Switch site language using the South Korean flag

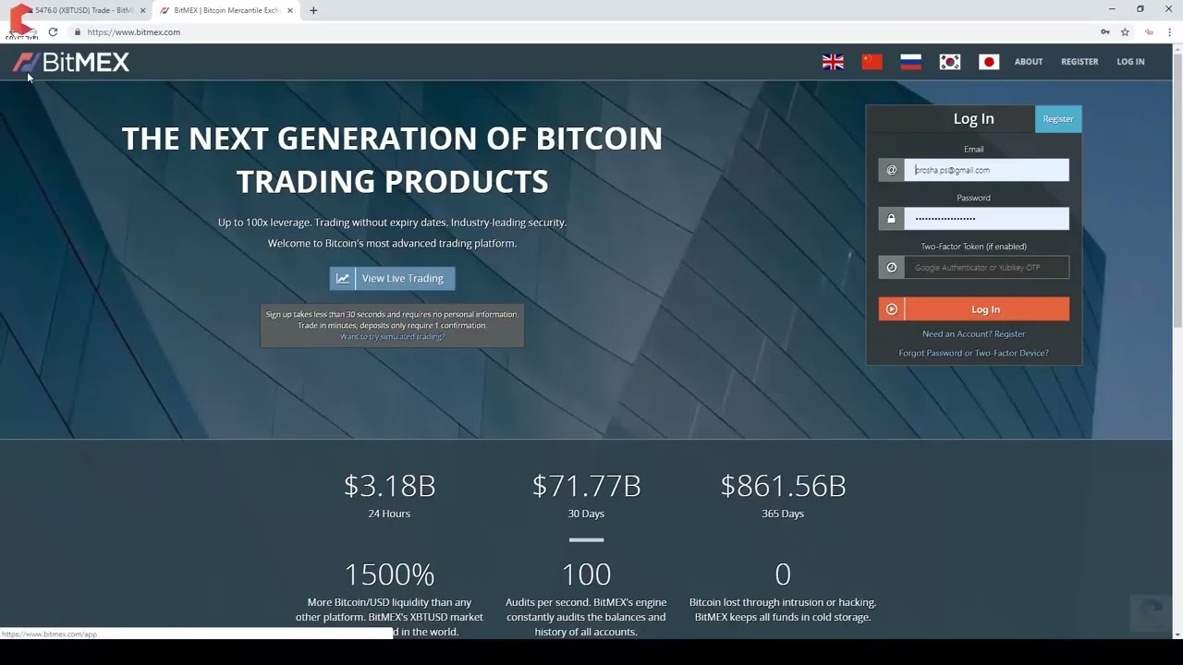tap(950, 62)
